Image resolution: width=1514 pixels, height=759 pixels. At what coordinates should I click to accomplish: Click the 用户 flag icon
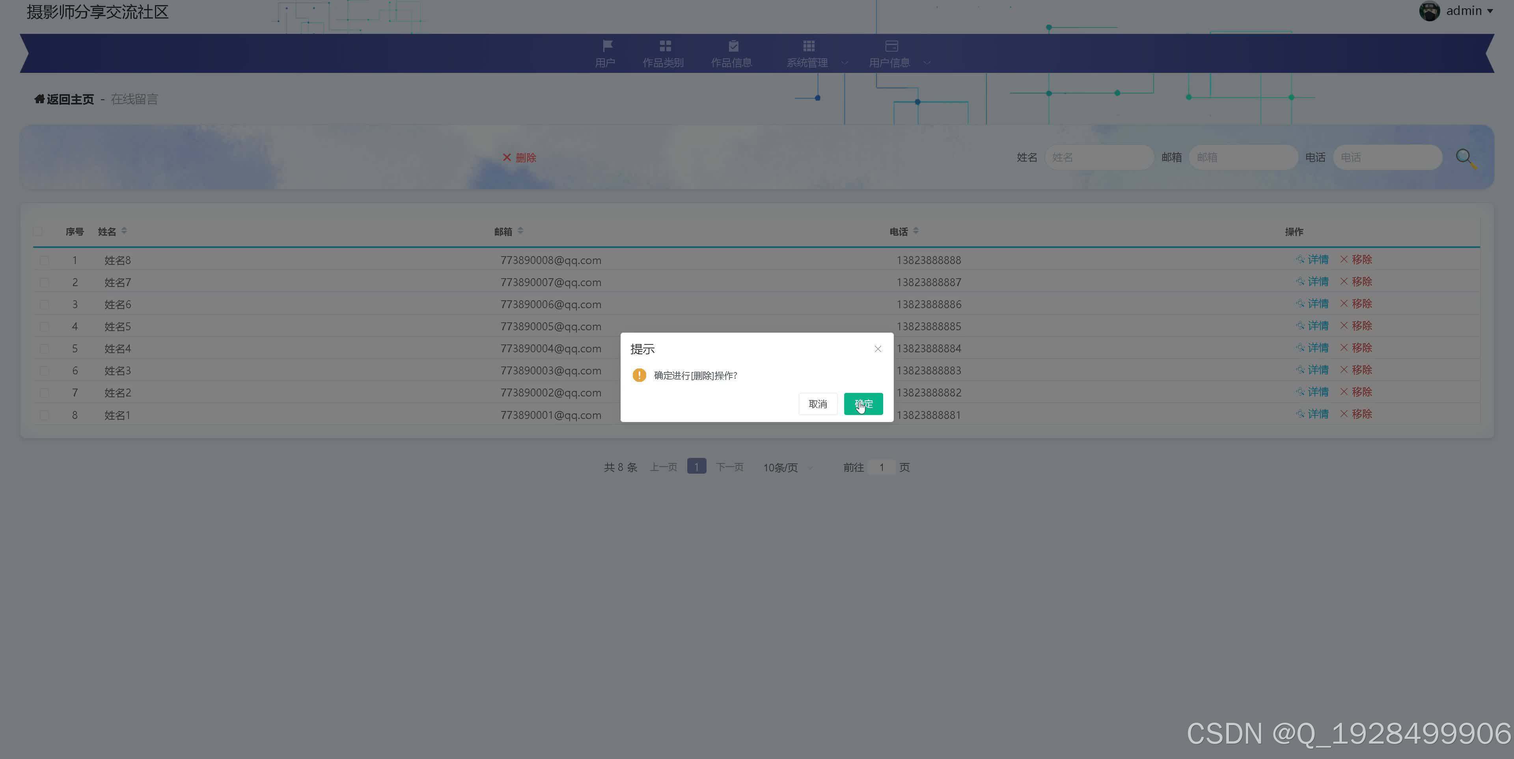click(607, 46)
